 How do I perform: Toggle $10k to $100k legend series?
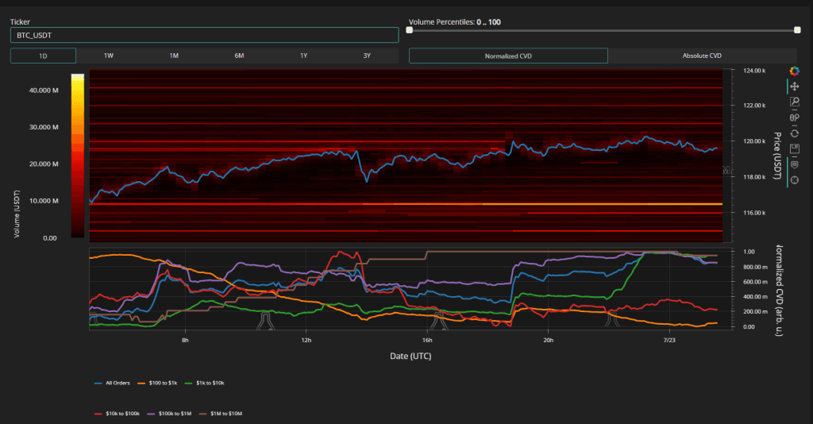117,414
